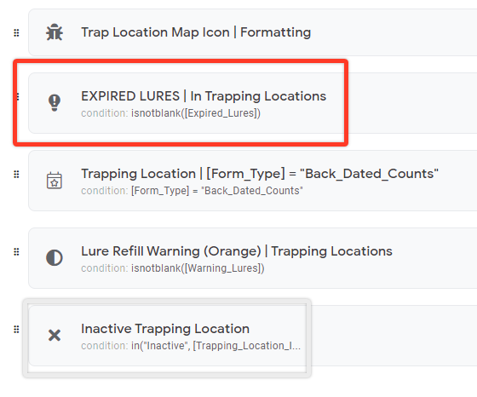Open Lure Refill Warning (Orange) rule title
Viewport: 477px width, 397px height.
237,251
